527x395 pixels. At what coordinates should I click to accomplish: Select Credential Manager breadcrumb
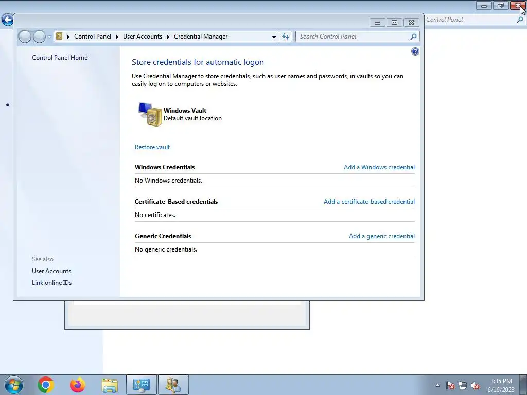click(x=201, y=37)
